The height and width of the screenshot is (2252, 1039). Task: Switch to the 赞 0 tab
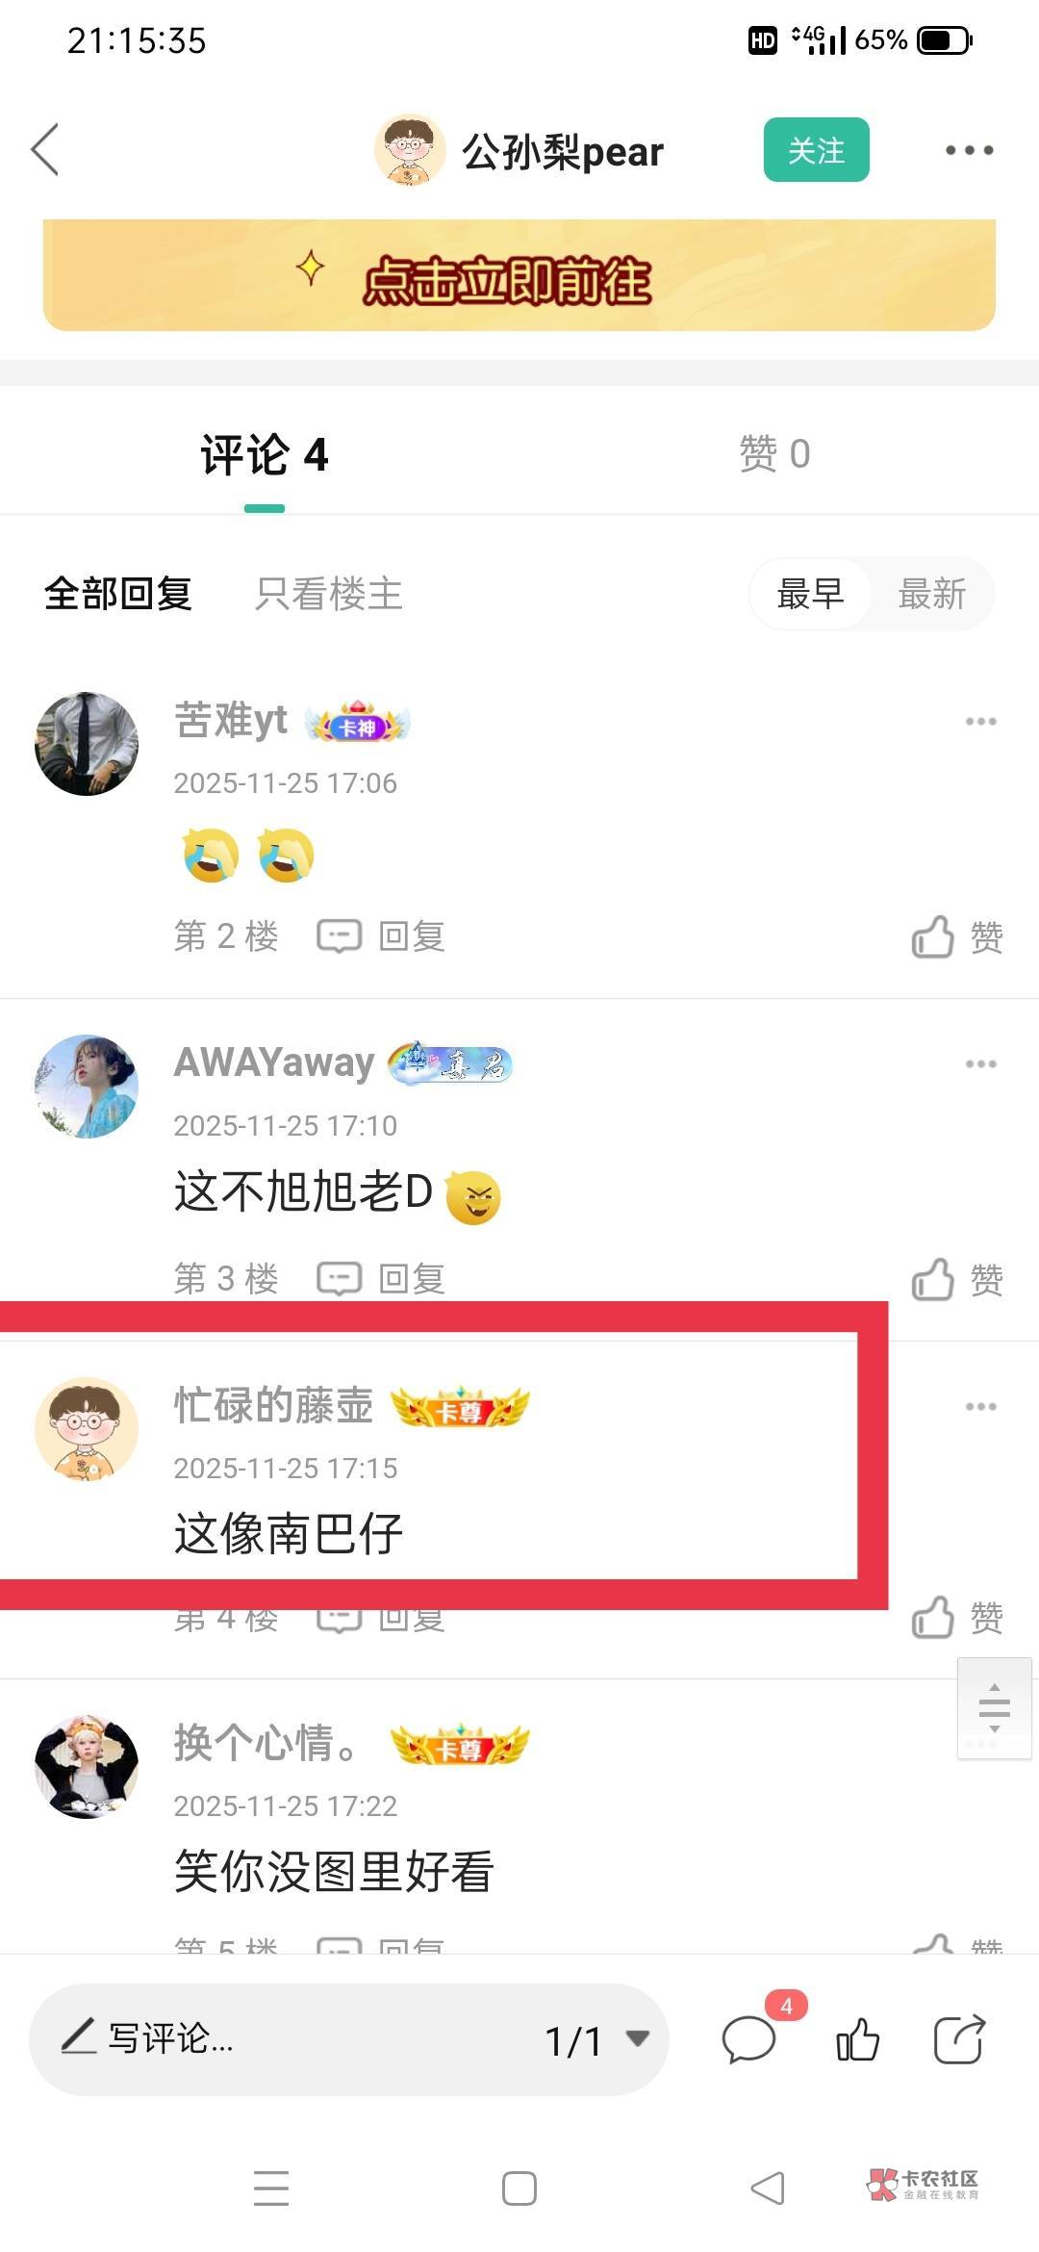[x=774, y=453]
